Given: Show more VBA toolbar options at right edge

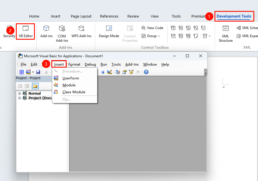Looking at the screenshot, I should 206,72.
